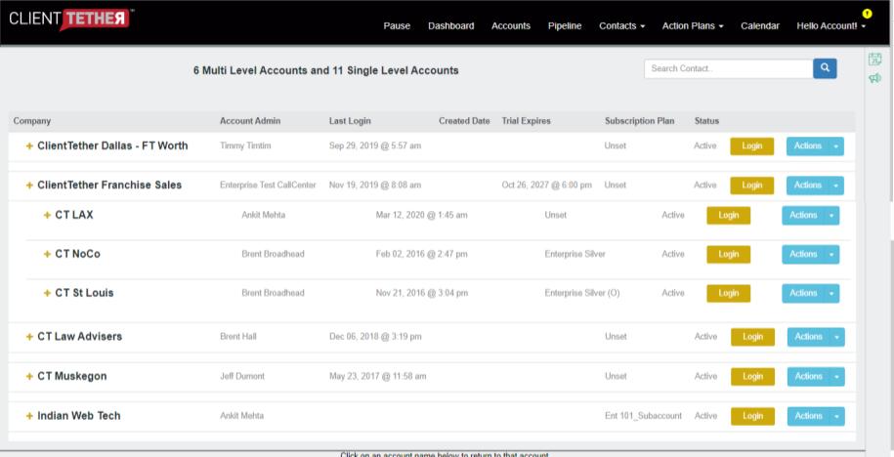Select the ClientTether Franchise Sales company name
Viewport: 894px width, 457px height.
click(109, 186)
